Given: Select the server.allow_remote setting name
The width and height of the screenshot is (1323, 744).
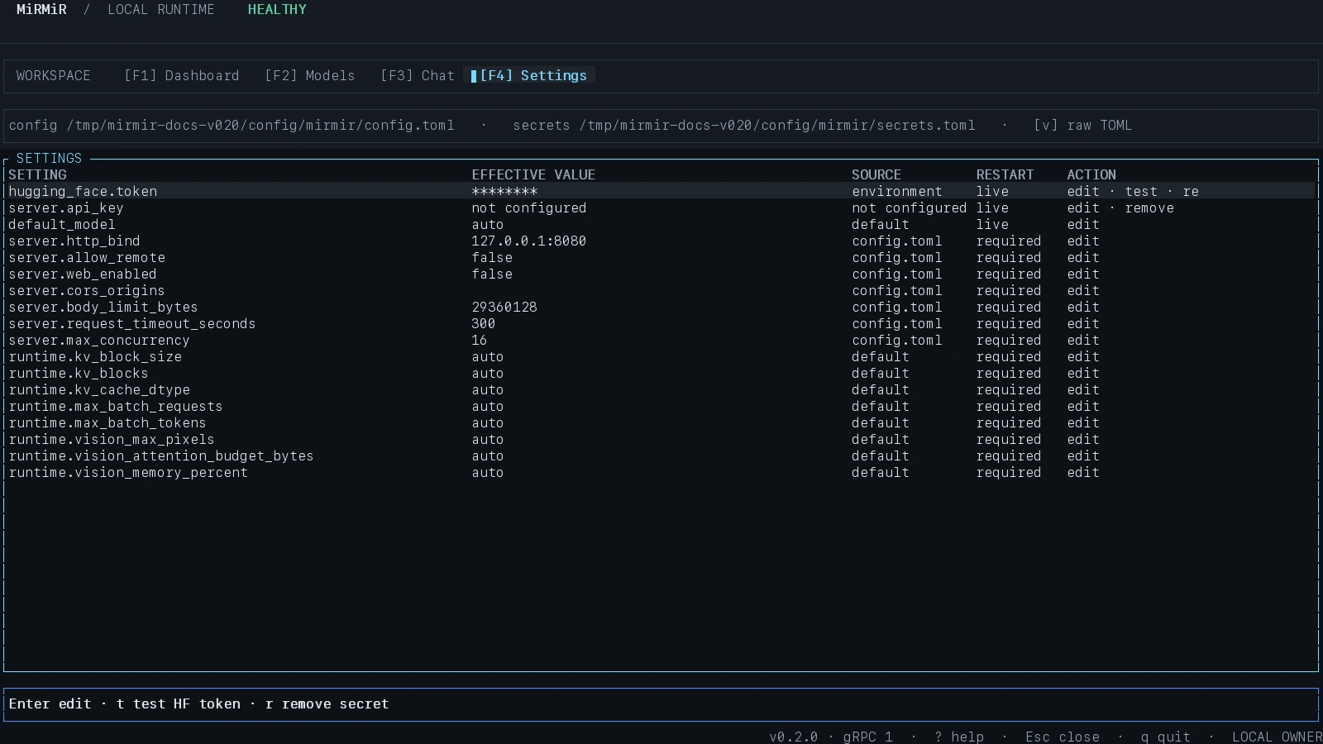Looking at the screenshot, I should pos(87,257).
